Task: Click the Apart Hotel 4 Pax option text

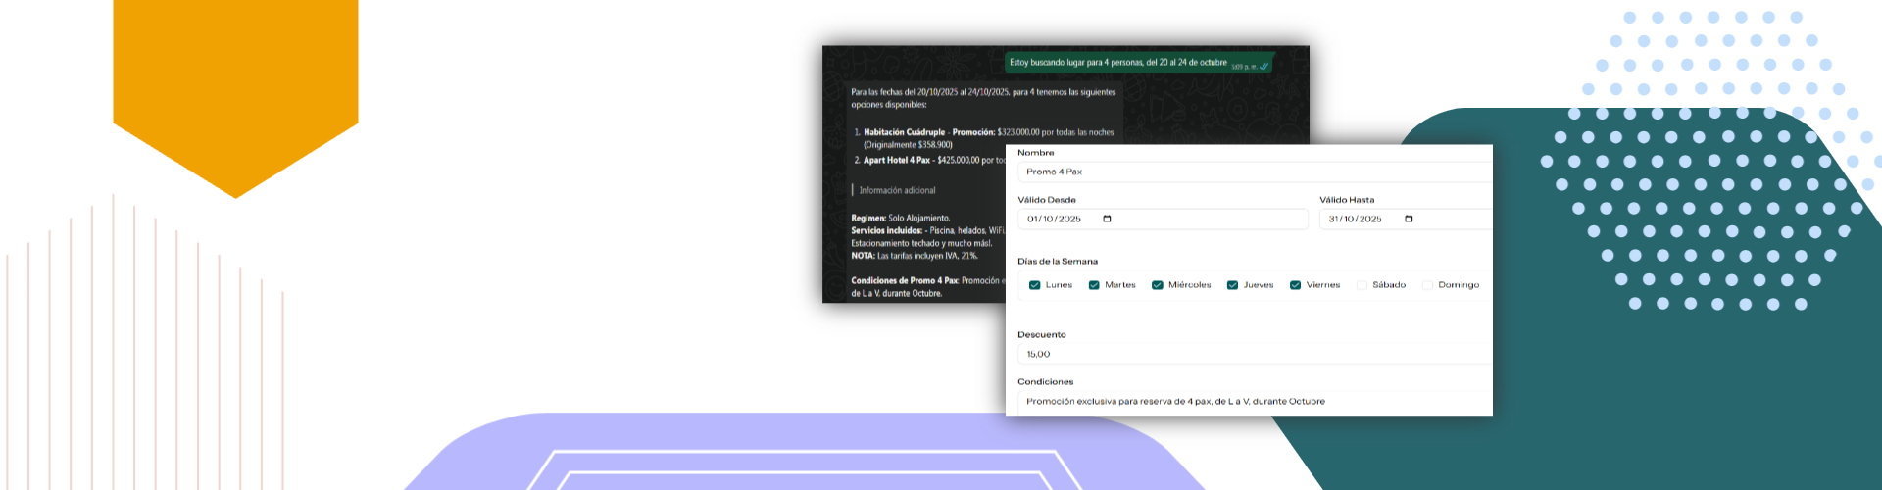Action: [x=896, y=160]
